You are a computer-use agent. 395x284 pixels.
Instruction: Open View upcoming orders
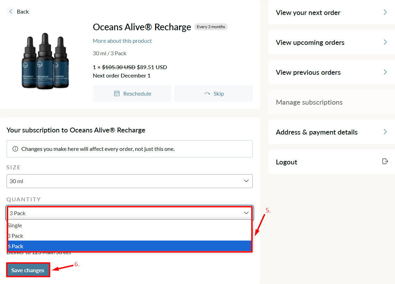331,42
